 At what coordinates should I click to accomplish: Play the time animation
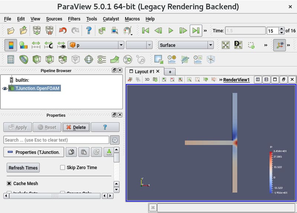point(171,30)
